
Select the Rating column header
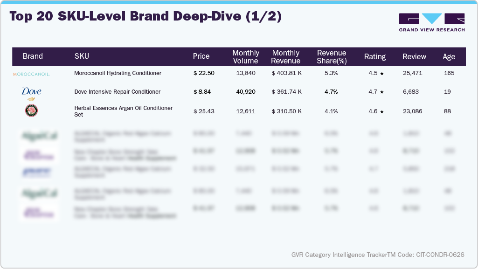[375, 57]
